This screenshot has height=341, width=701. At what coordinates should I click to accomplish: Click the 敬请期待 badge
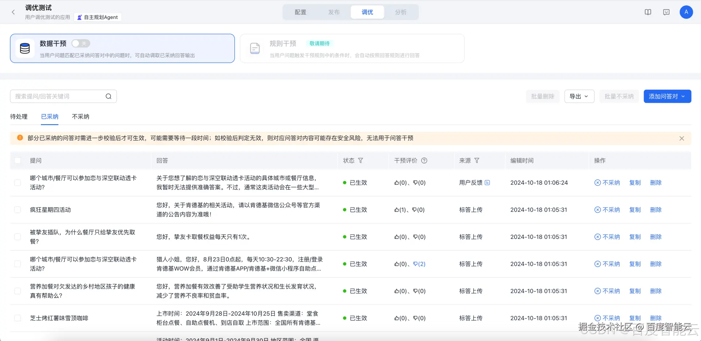coord(319,43)
